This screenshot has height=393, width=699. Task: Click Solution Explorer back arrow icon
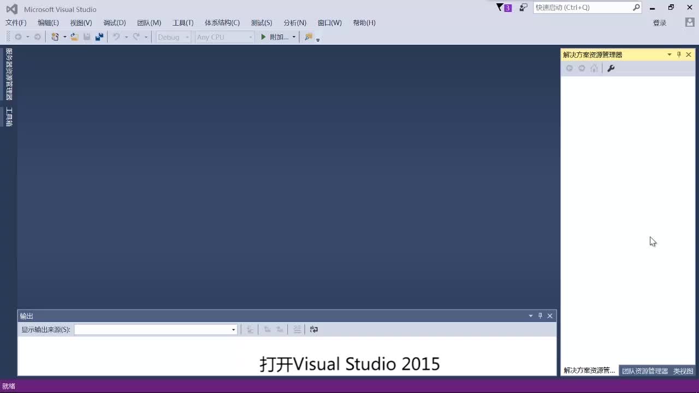(x=569, y=68)
